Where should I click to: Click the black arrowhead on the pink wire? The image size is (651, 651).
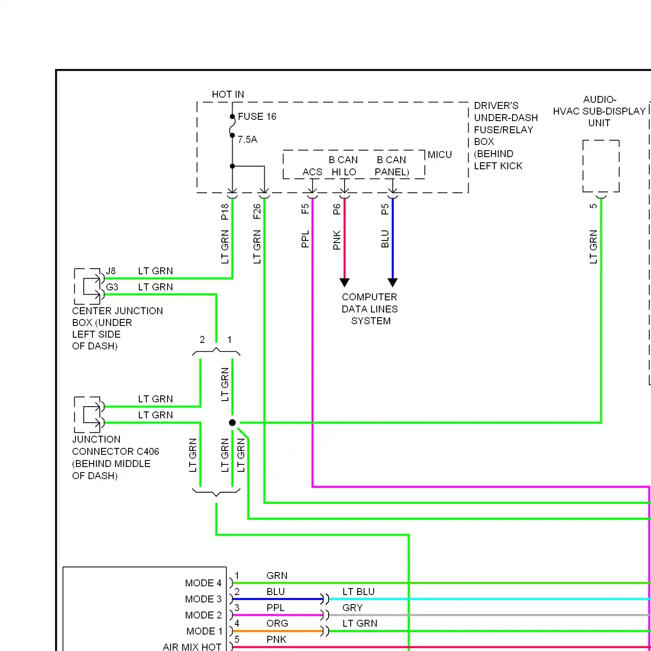(x=345, y=283)
